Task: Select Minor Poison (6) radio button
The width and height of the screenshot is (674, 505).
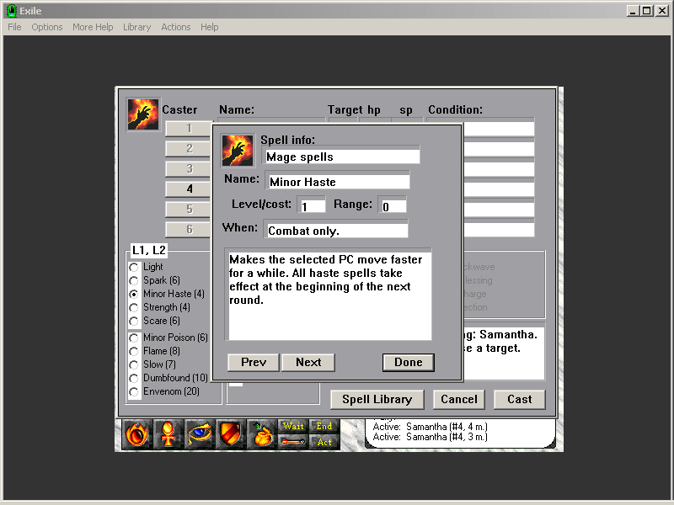Action: click(134, 338)
